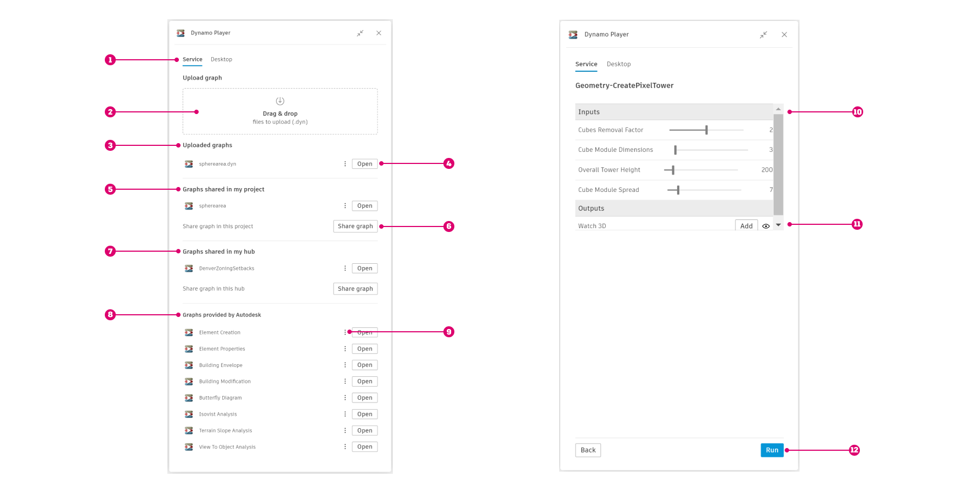
Task: Click the Terrain Slope Analysis graph icon
Action: tap(189, 431)
